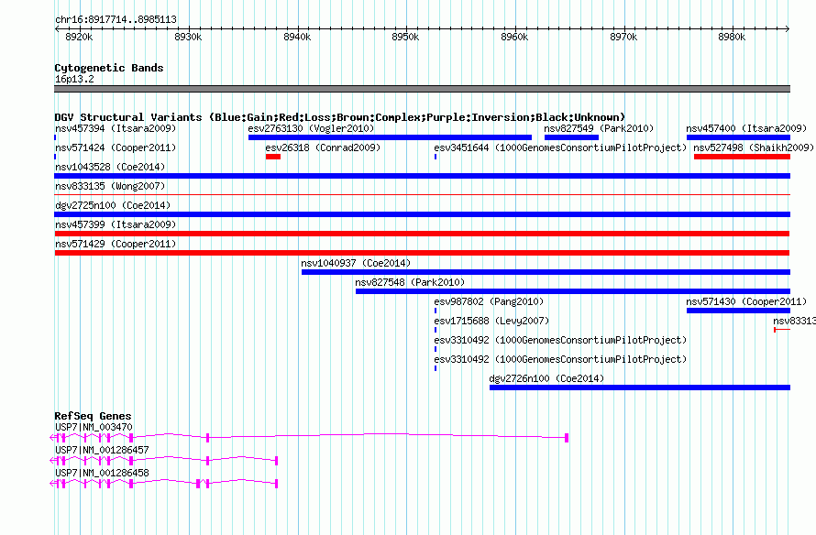This screenshot has width=816, height=535.
Task: Select the dgv2726n100 (Coe2014) blue bar
Action: pos(640,388)
